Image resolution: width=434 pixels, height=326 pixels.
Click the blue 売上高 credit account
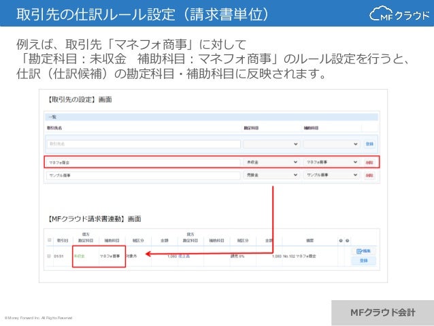coord(184,256)
